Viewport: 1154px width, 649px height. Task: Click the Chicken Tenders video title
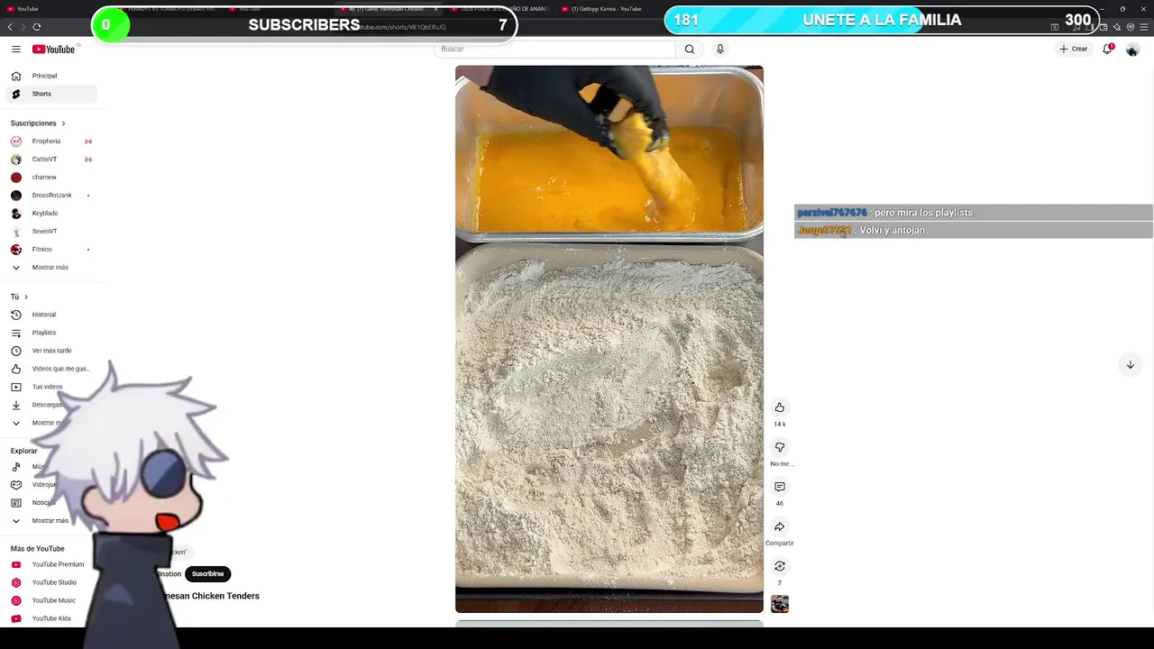pos(213,596)
